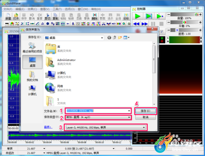Viewport: 205px width, 156px height.
Task: Click the 保存(S) save button
Action: [x=146, y=111]
